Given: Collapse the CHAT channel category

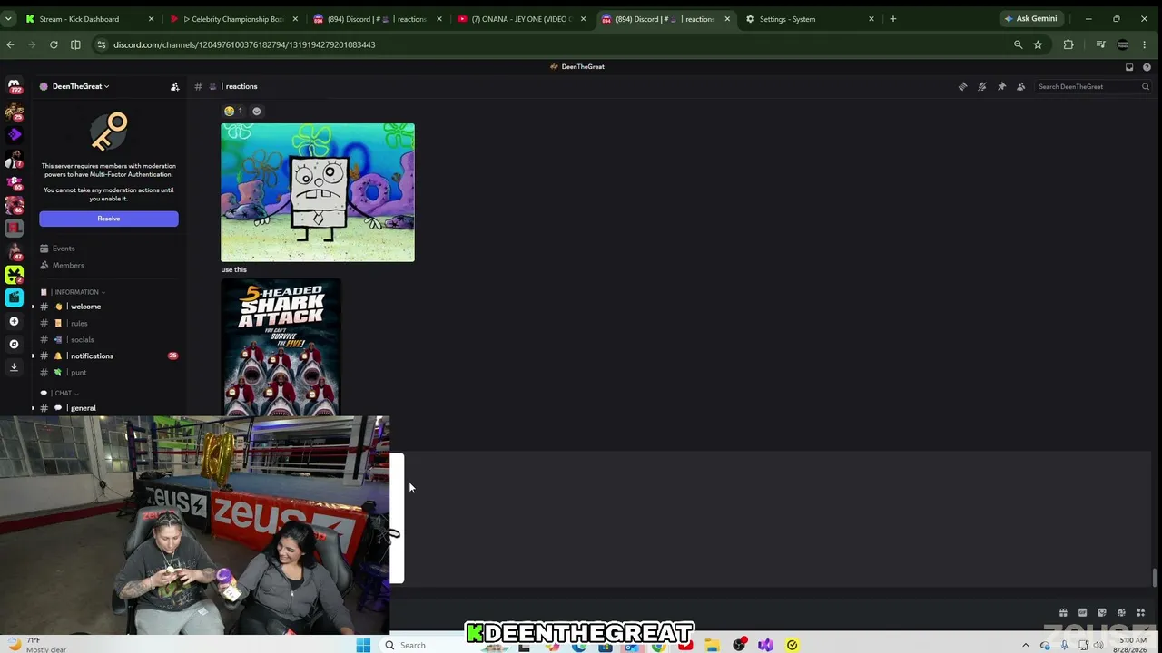Looking at the screenshot, I should pyautogui.click(x=60, y=393).
